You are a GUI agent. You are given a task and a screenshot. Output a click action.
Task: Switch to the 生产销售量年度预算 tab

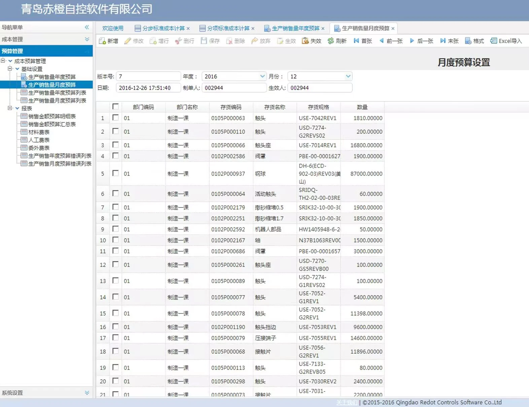point(294,28)
